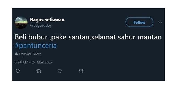Toggle the retweet arrows on this tweet
Viewport: 178px width, 100px height.
coord(39,71)
